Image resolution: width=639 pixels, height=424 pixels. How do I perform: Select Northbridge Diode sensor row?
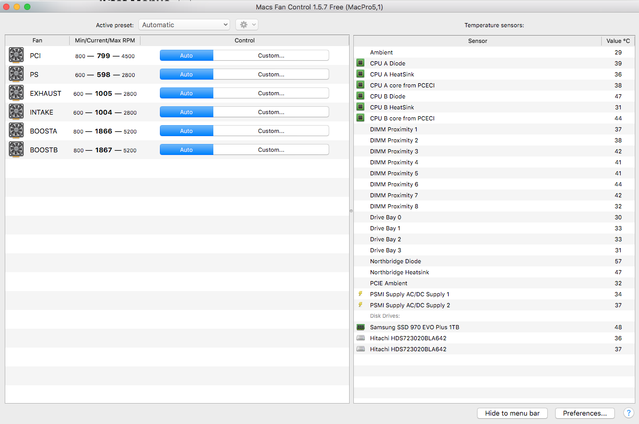494,261
